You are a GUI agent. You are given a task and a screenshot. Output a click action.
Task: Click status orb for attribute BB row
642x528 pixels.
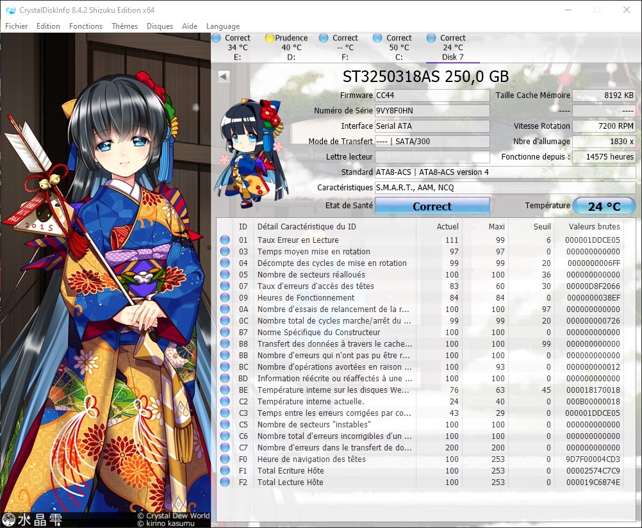coord(225,355)
